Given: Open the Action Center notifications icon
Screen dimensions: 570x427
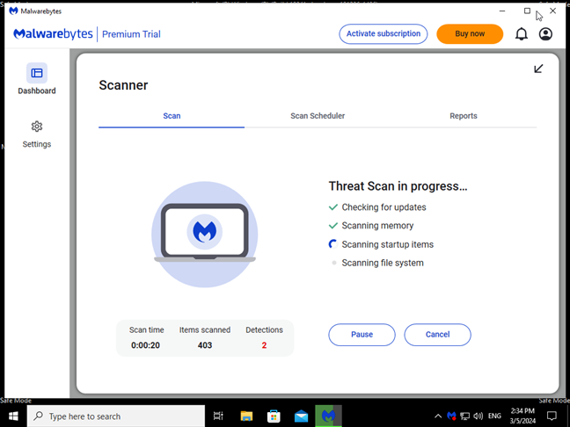Looking at the screenshot, I should 552,416.
